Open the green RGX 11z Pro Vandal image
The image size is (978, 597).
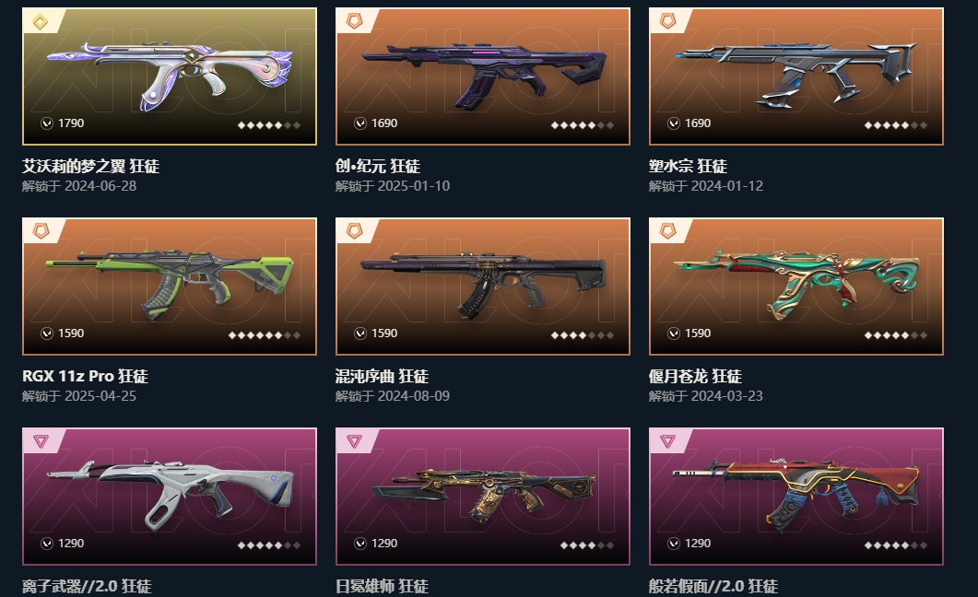170,287
